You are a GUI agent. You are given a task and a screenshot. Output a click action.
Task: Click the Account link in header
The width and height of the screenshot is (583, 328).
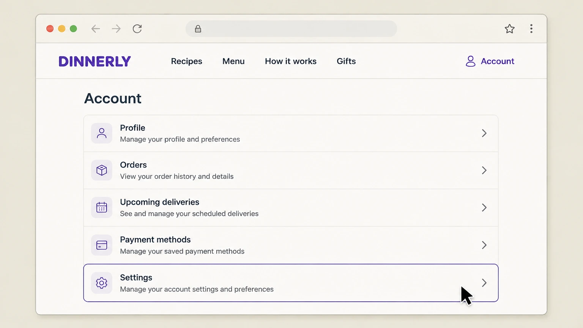[497, 61]
